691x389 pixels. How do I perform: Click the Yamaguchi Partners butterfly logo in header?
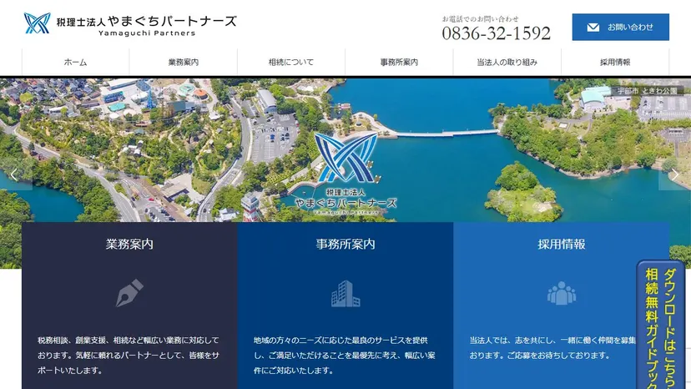click(x=37, y=23)
